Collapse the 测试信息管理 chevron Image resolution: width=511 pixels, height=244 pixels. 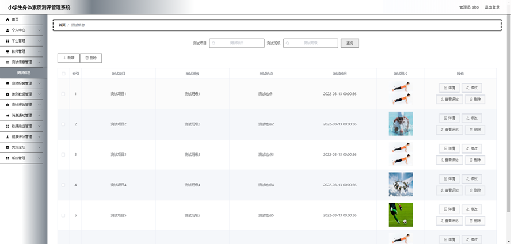click(x=39, y=62)
